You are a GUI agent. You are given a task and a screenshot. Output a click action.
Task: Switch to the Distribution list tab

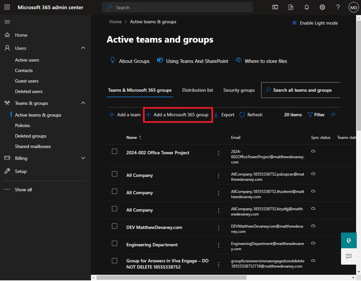tap(197, 90)
